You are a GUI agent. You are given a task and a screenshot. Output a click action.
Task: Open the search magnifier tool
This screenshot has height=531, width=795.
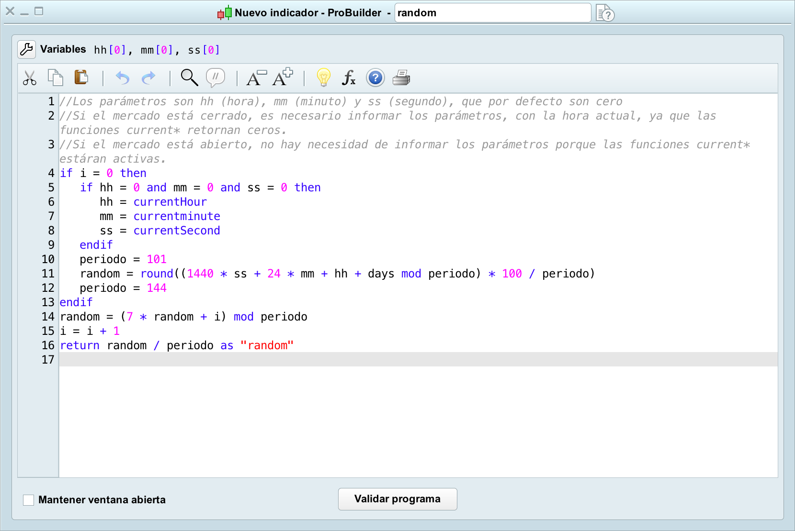[x=189, y=77]
